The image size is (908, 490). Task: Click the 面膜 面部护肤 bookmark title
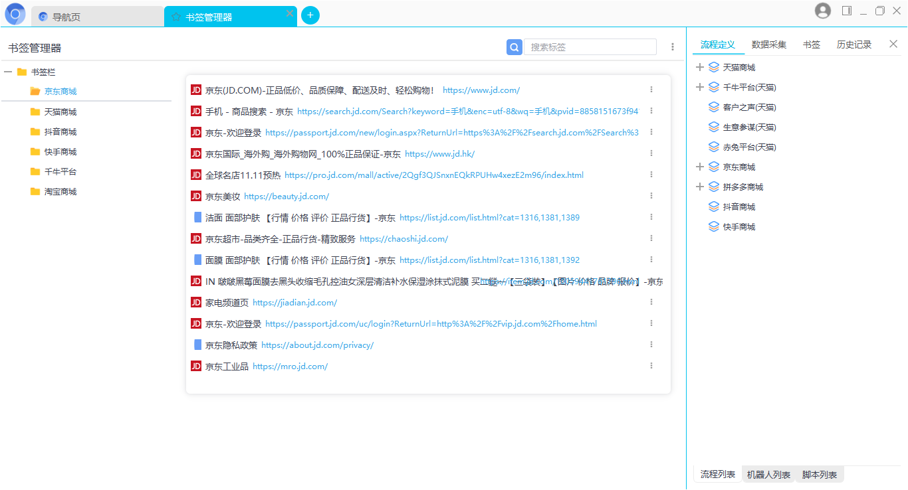pyautogui.click(x=300, y=260)
